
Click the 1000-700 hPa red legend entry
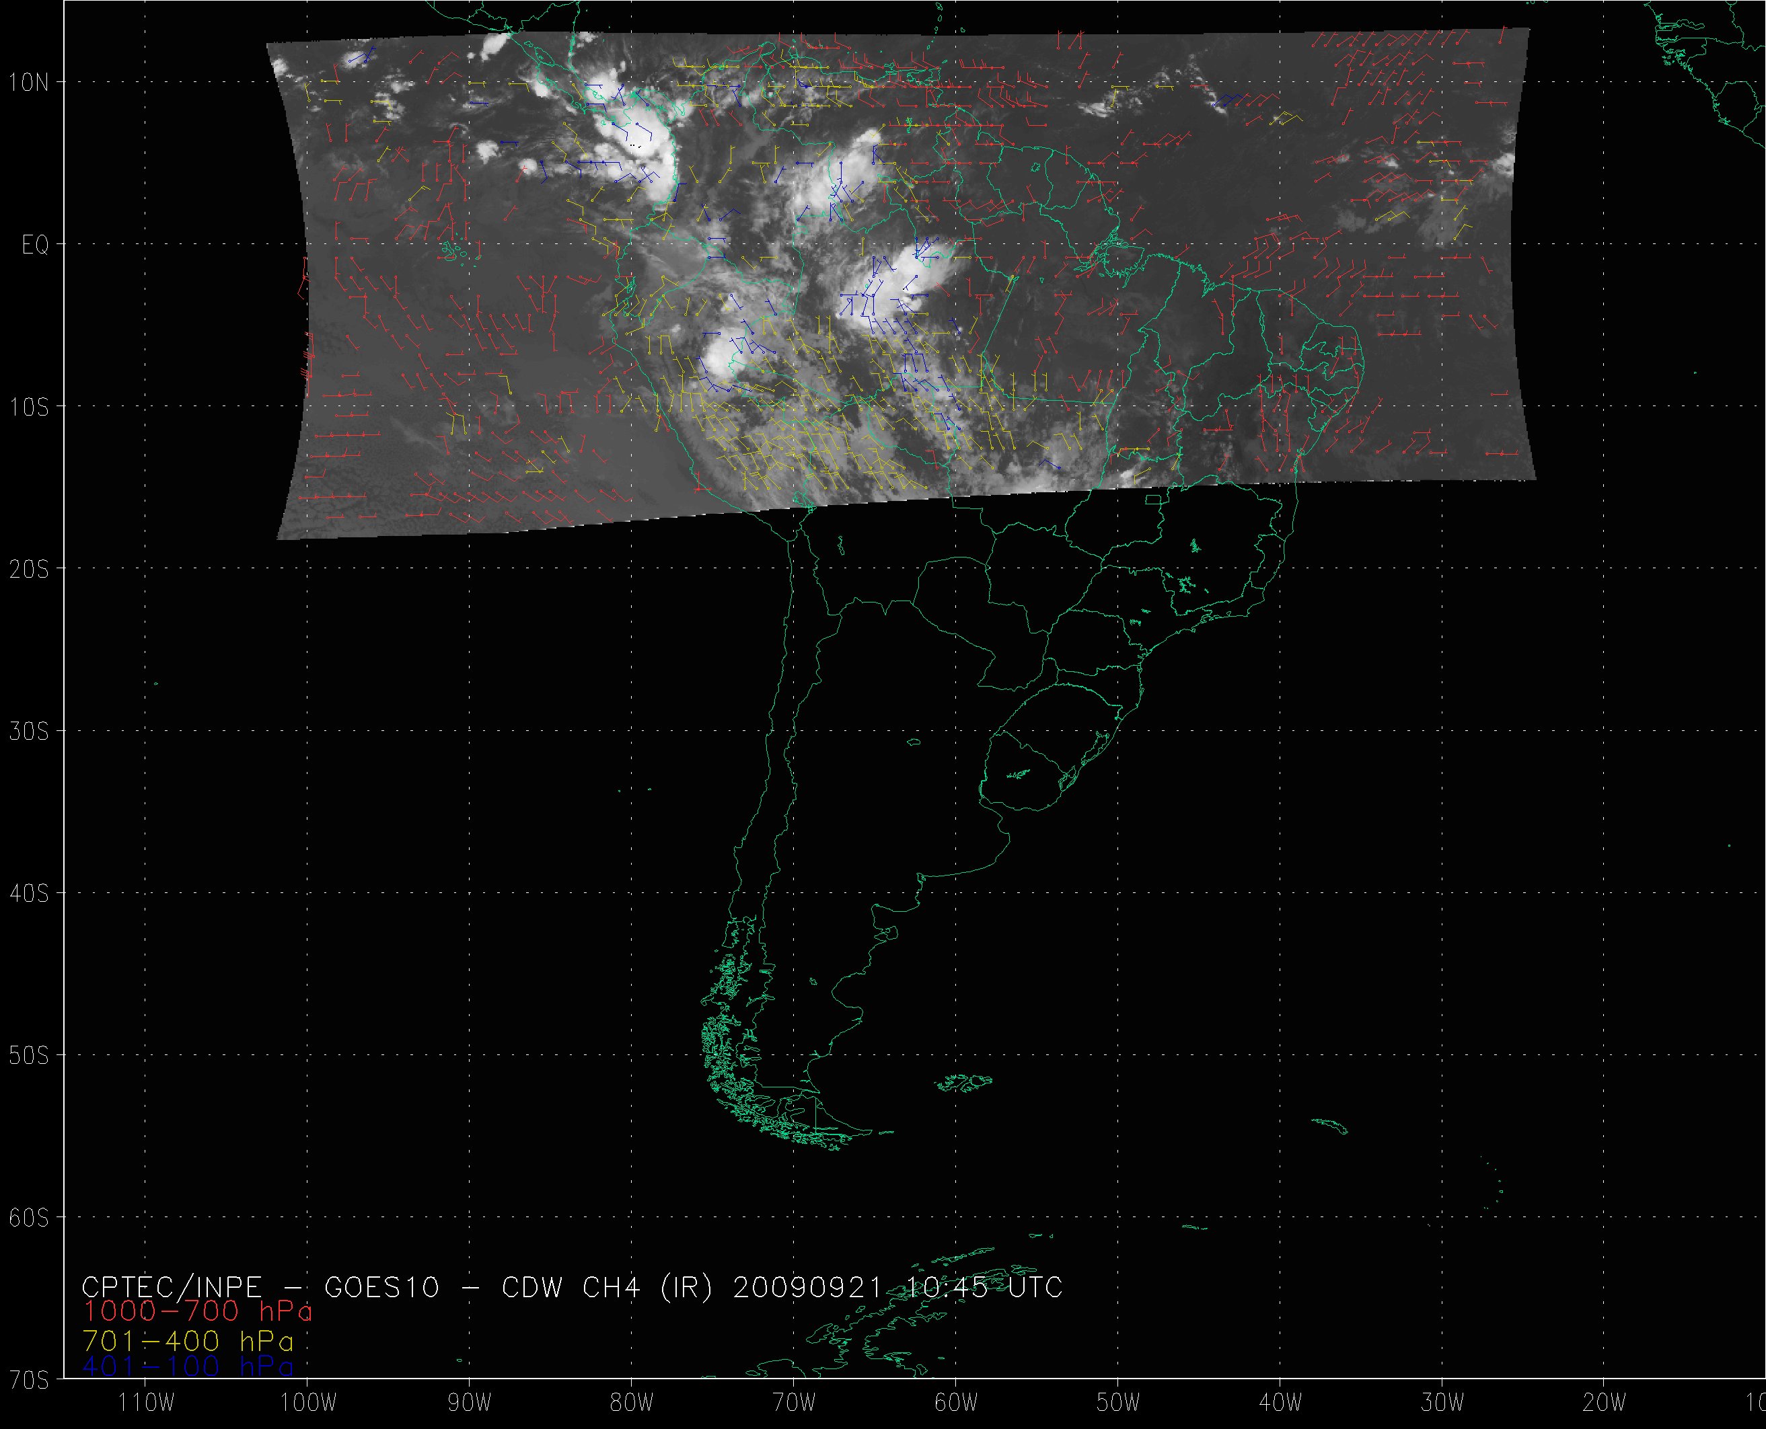(x=198, y=1312)
